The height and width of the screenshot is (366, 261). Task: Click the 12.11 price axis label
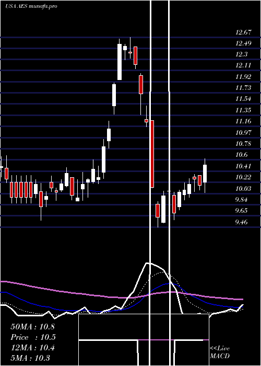pos(243,65)
